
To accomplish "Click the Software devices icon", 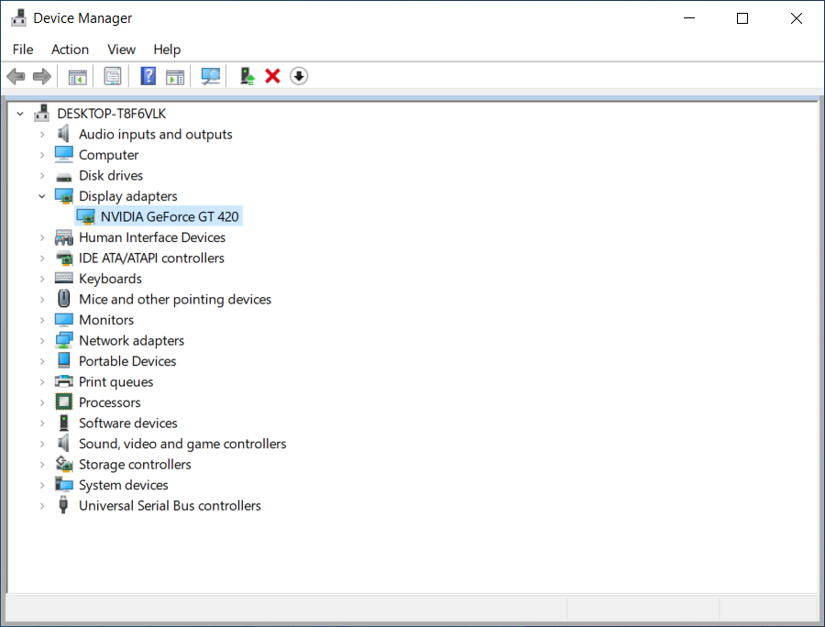I will click(x=63, y=423).
